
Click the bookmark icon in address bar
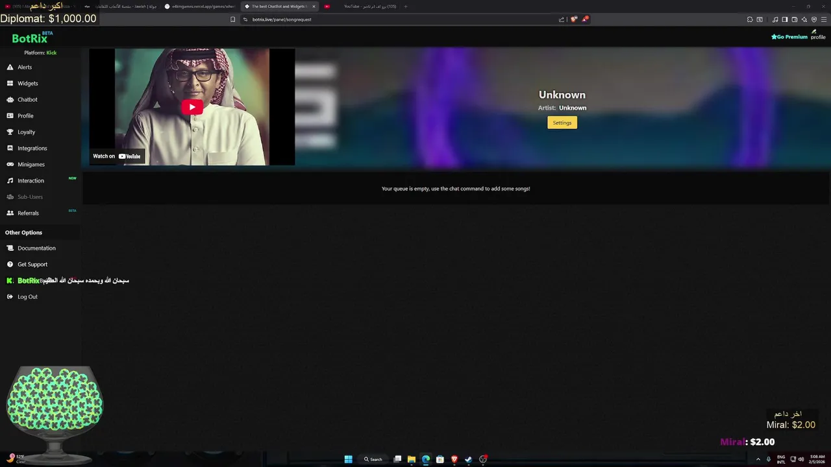[232, 19]
